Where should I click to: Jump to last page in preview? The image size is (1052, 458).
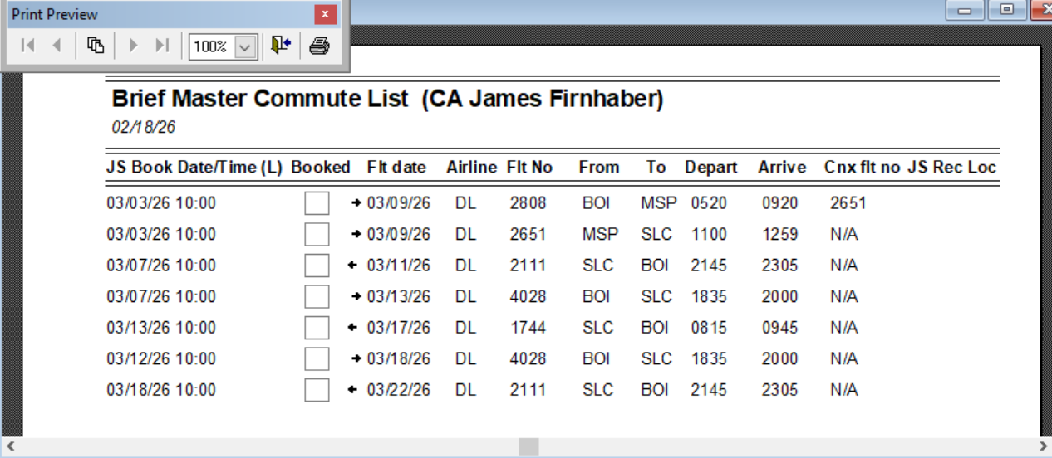(162, 46)
